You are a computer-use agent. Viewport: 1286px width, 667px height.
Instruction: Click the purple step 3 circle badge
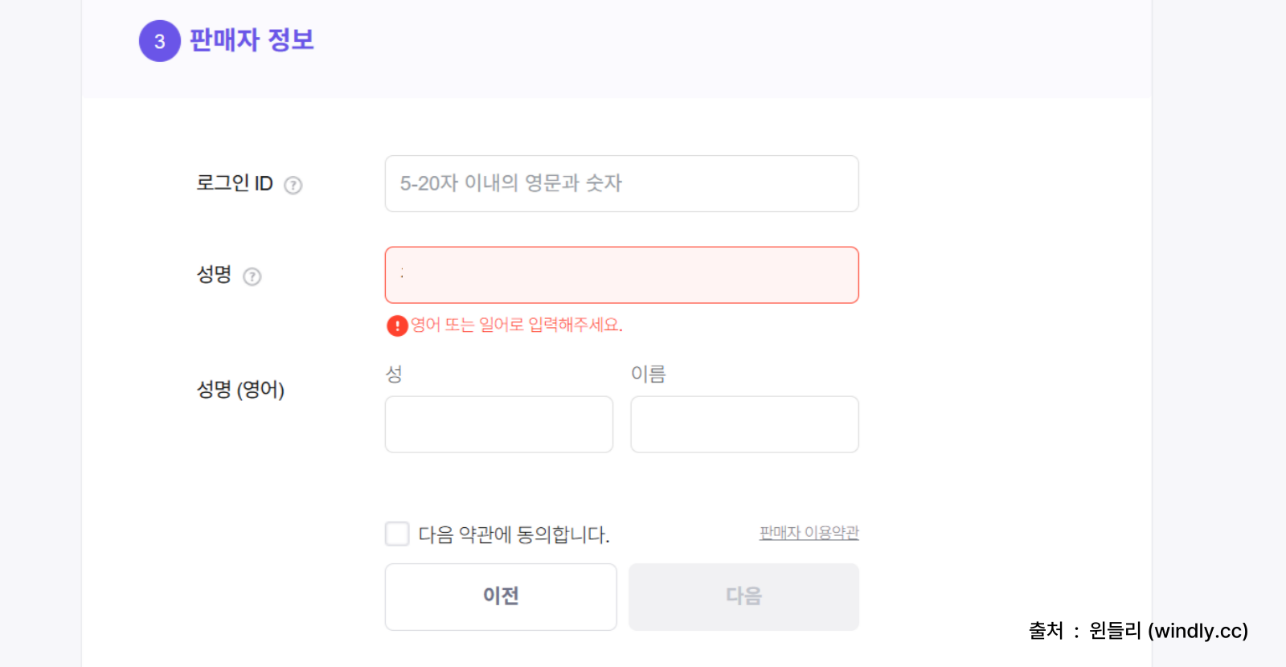[x=159, y=41]
